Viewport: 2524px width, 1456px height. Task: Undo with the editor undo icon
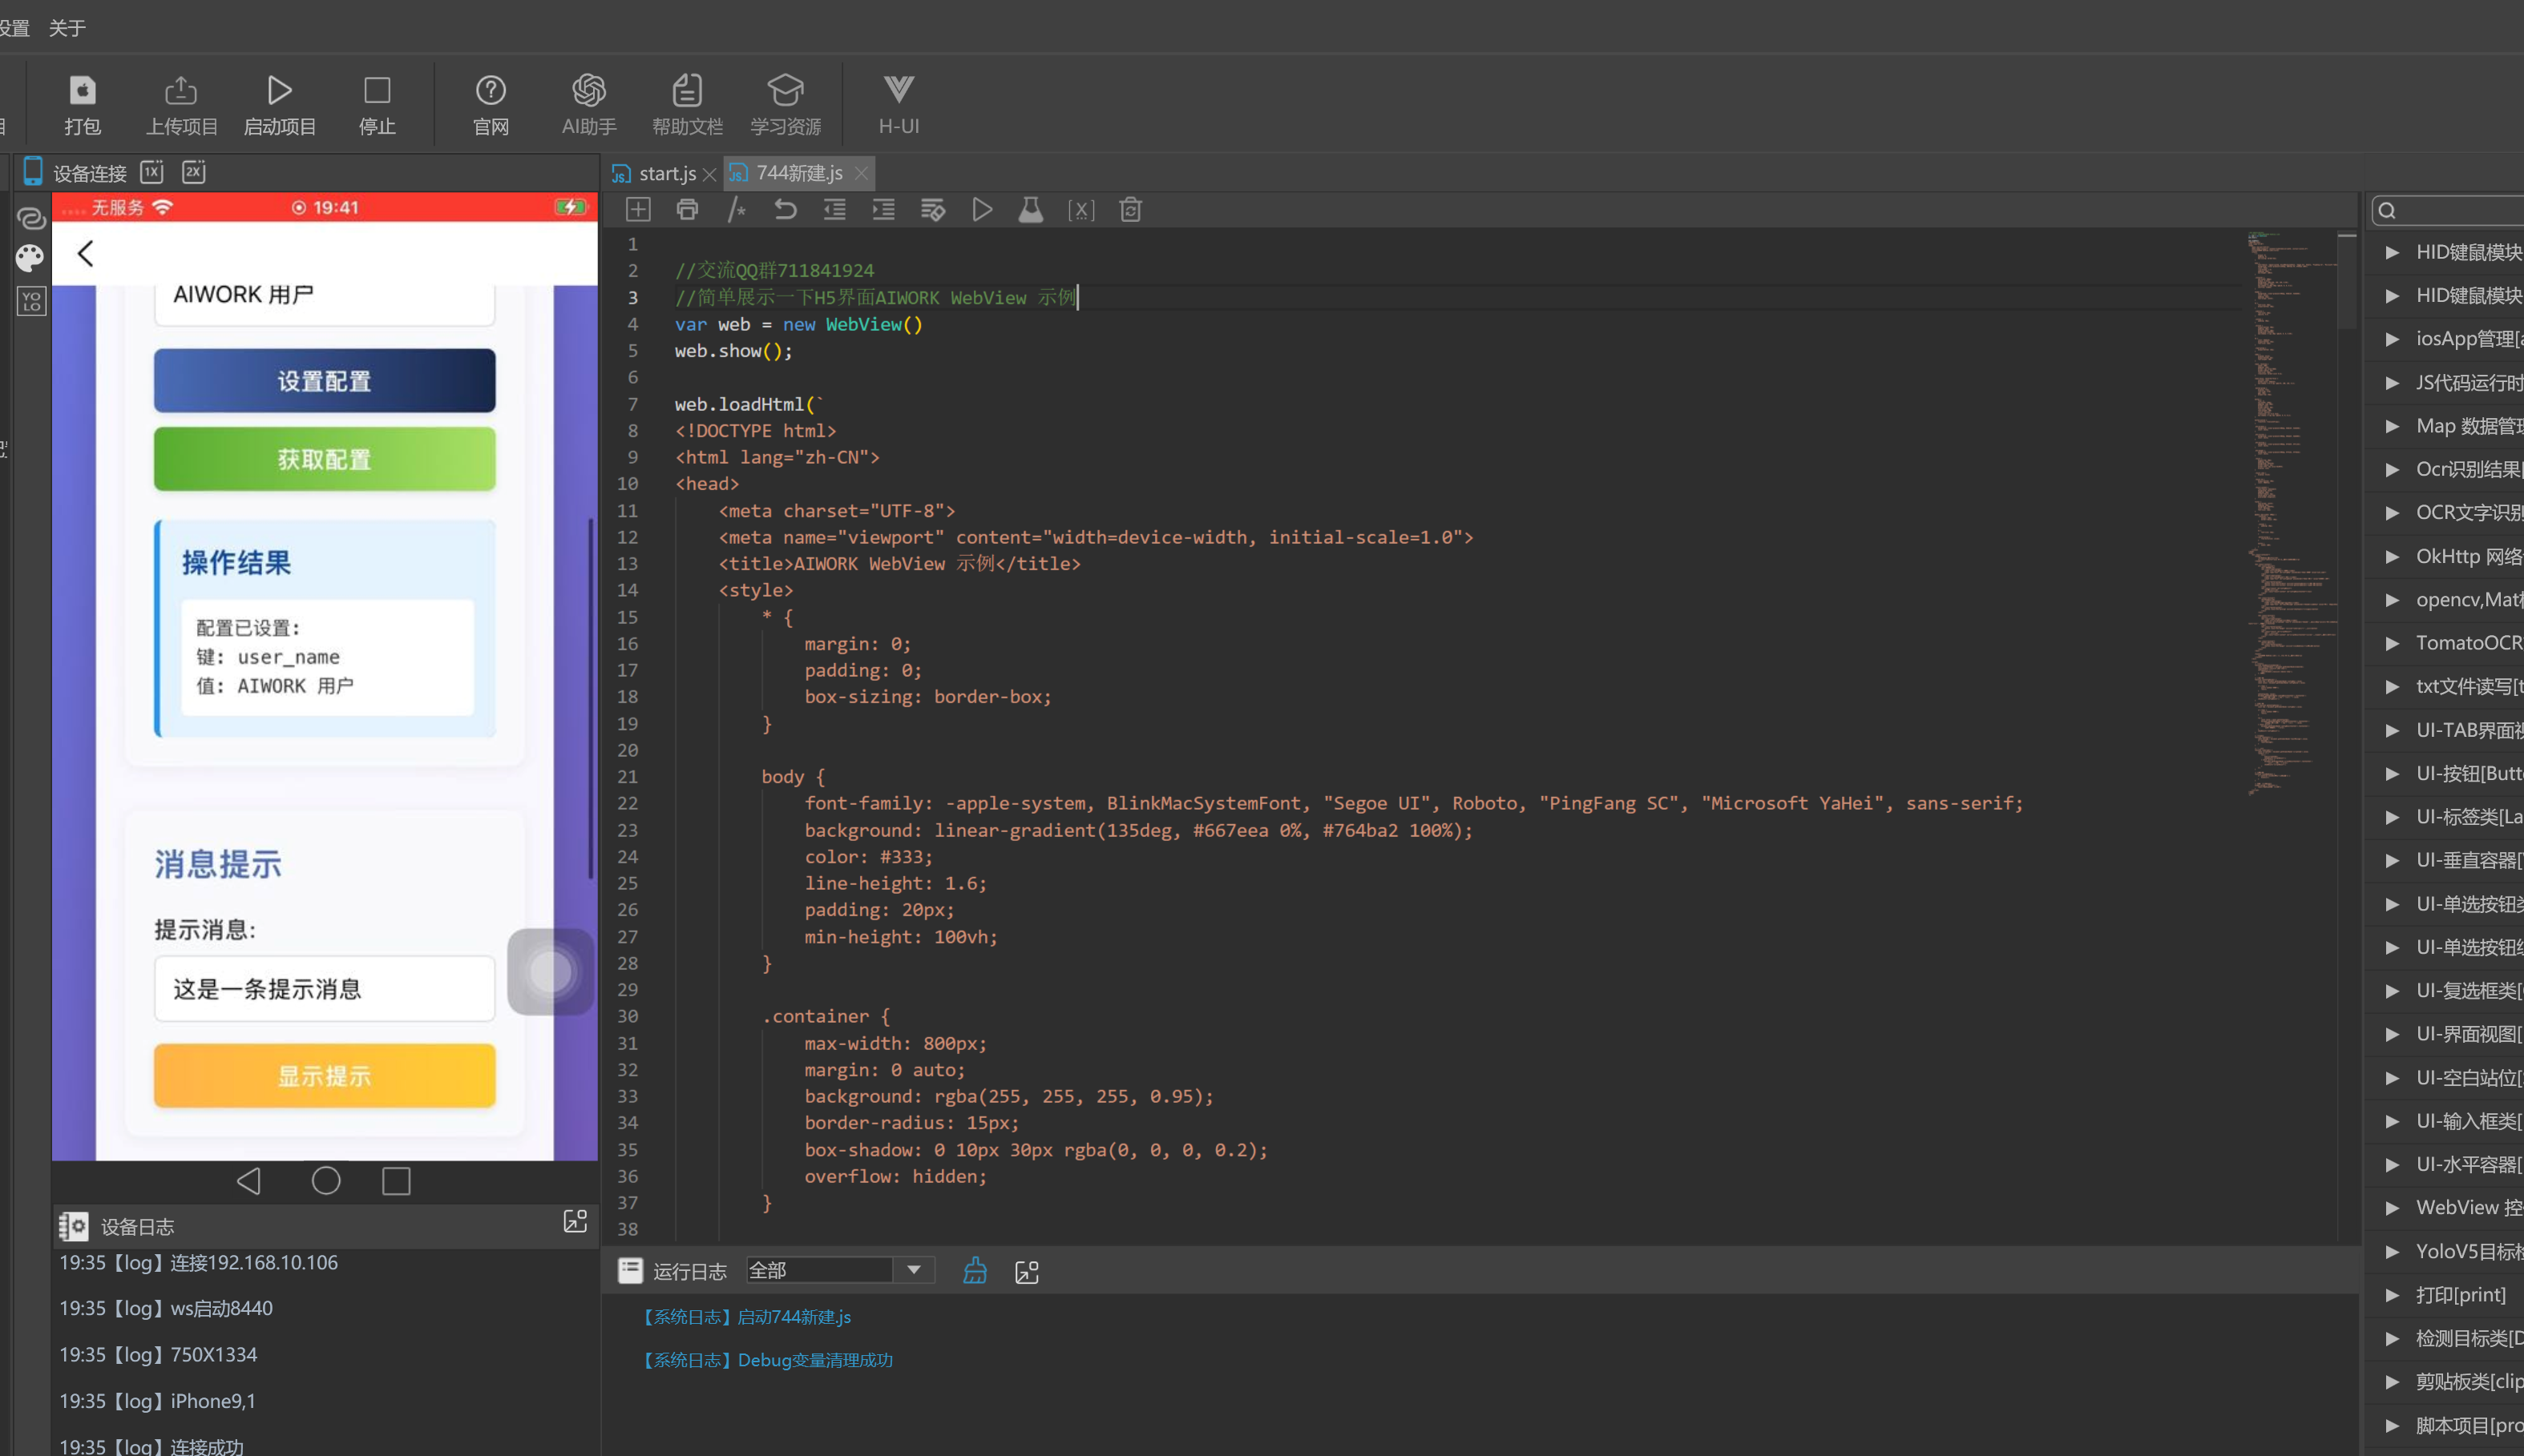pos(785,210)
